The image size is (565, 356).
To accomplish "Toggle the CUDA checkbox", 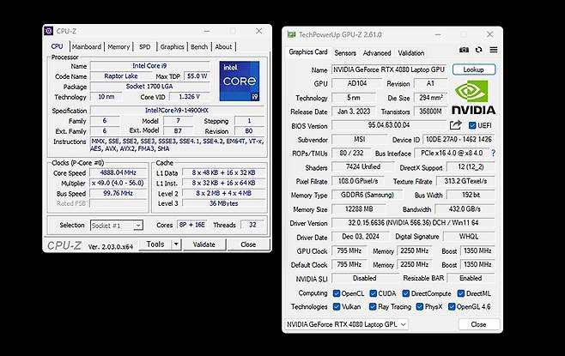I will [374, 293].
